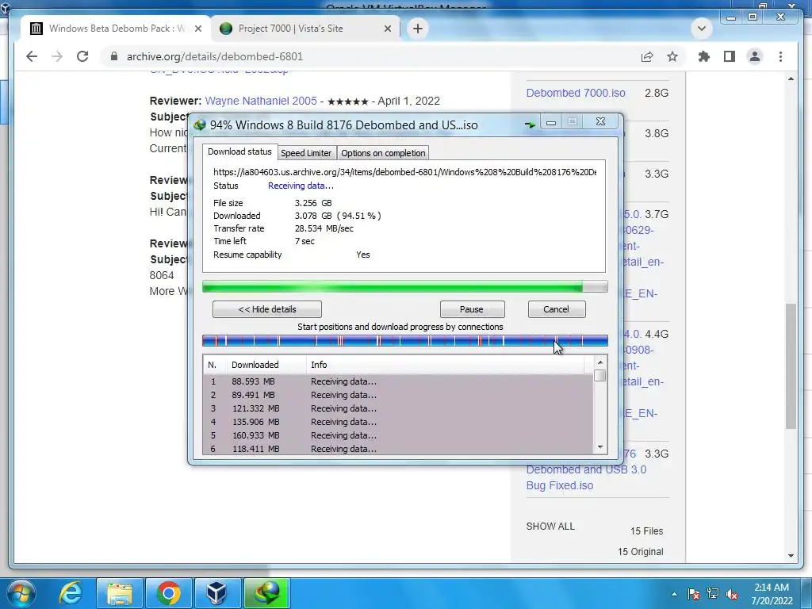Click the green download progress bar

[x=405, y=286]
